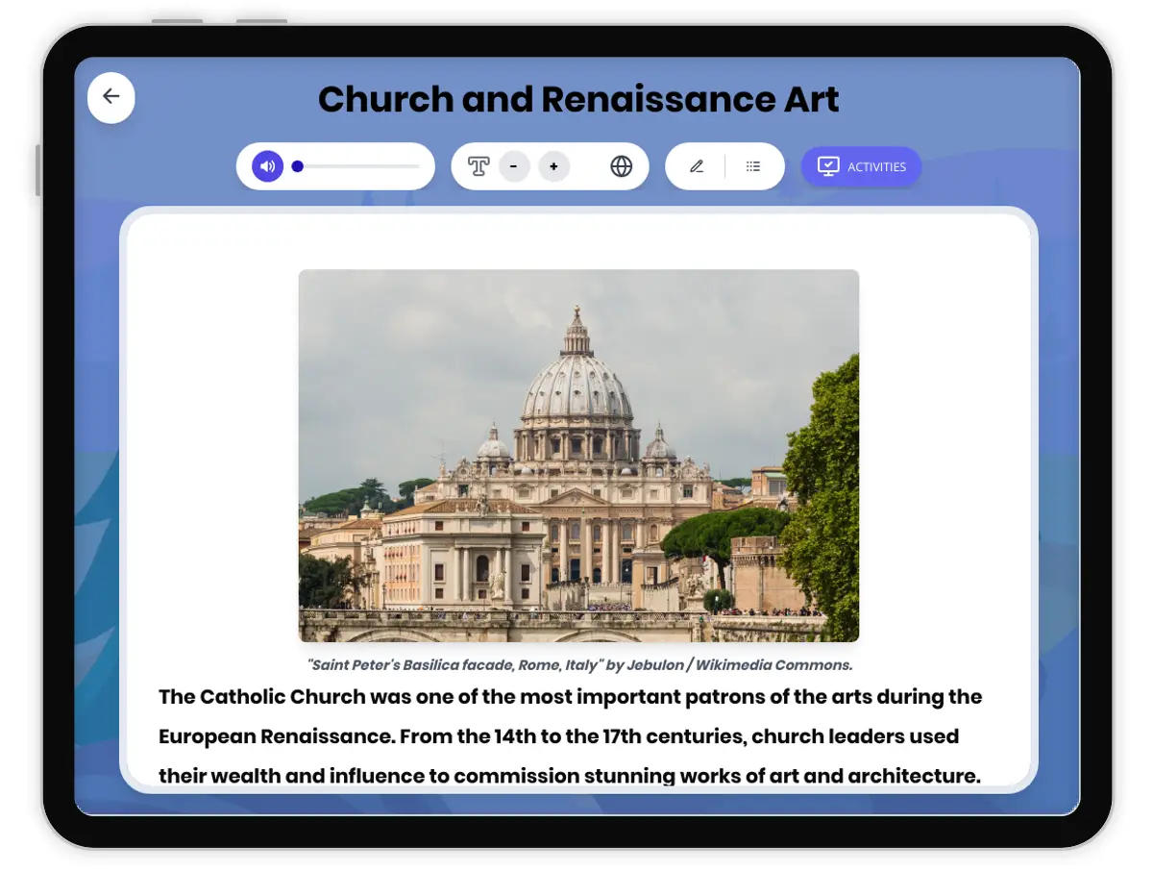Open the Activities button
The width and height of the screenshot is (1153, 871).
click(x=861, y=166)
